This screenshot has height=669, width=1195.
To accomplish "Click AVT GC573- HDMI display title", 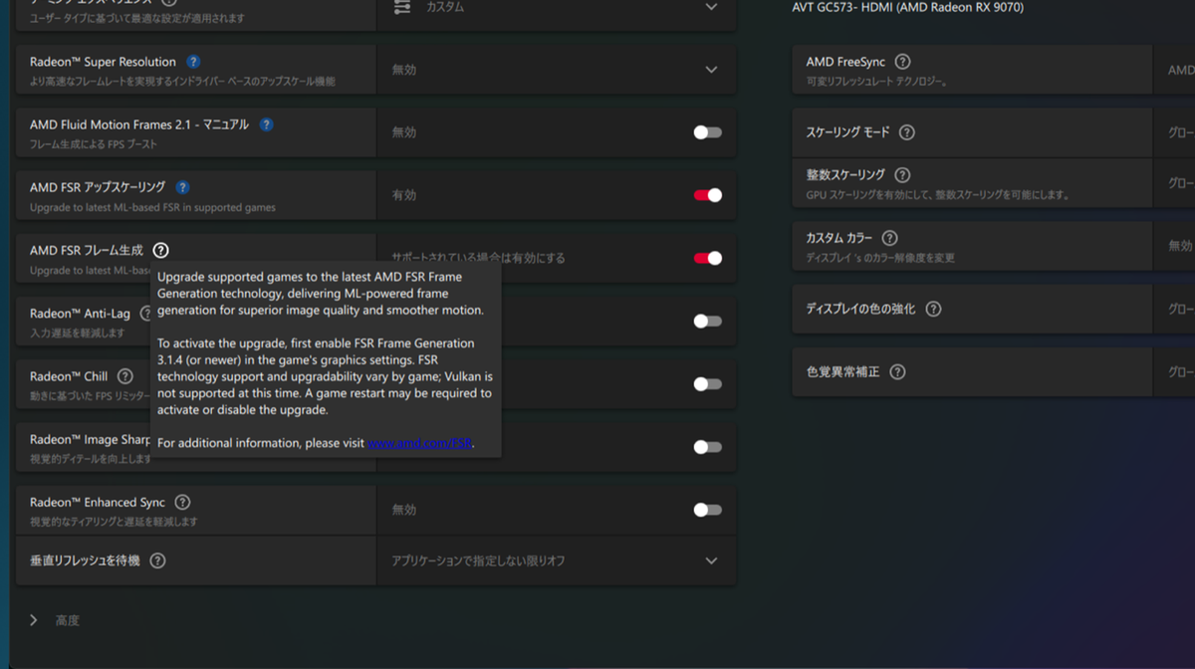I will pos(907,7).
